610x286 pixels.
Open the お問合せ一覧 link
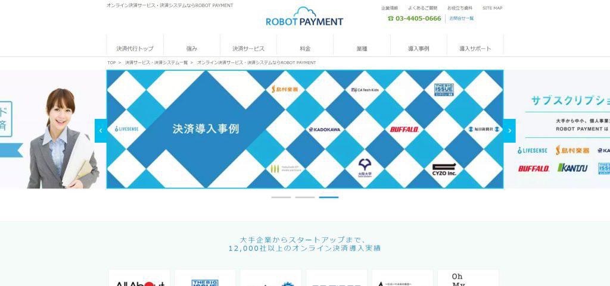point(462,18)
